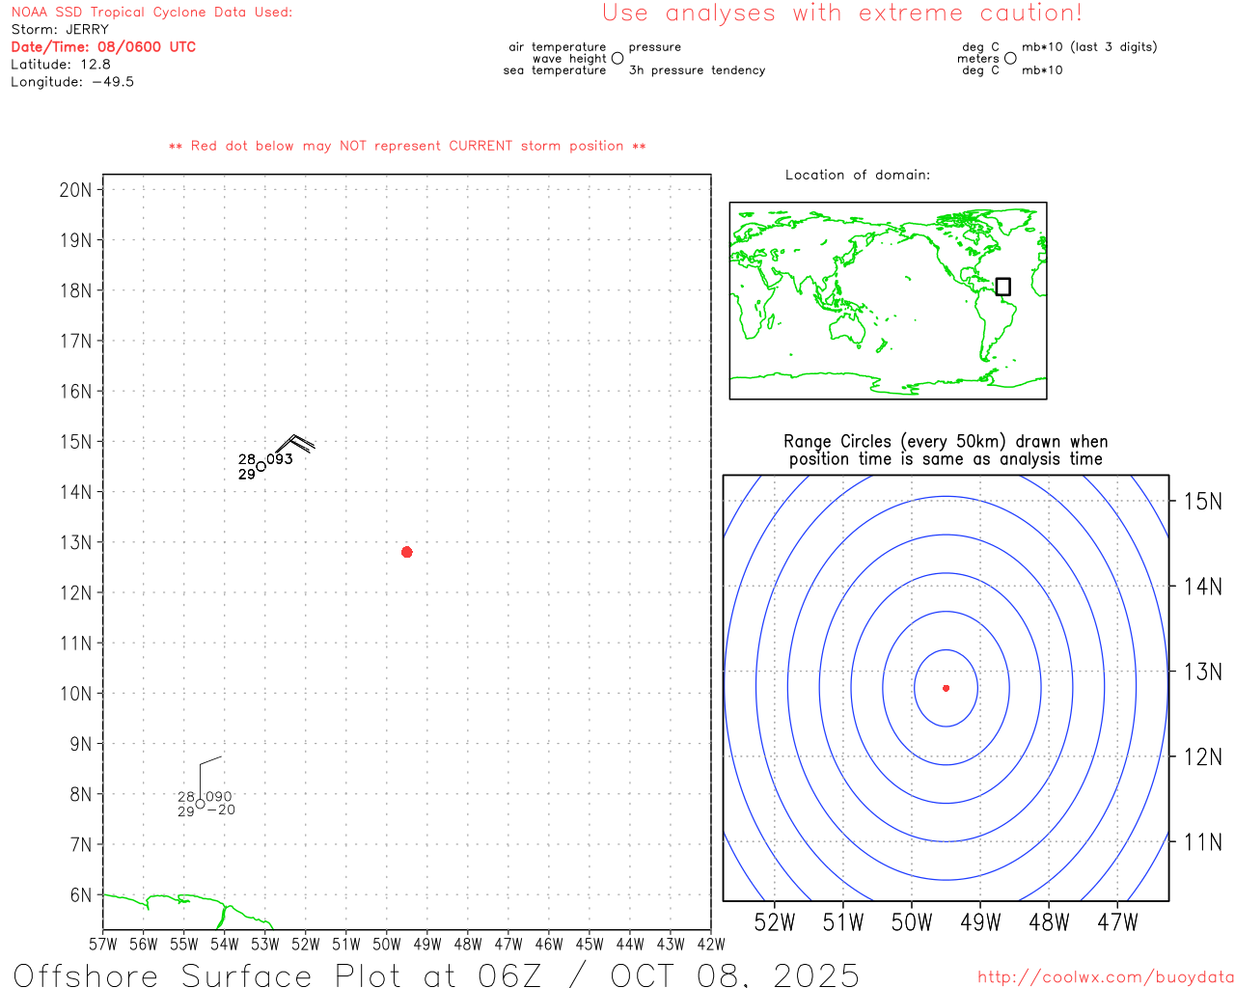Click the 'Use analyses with extreme caution!' warning
1235x988 pixels.
pos(842,14)
